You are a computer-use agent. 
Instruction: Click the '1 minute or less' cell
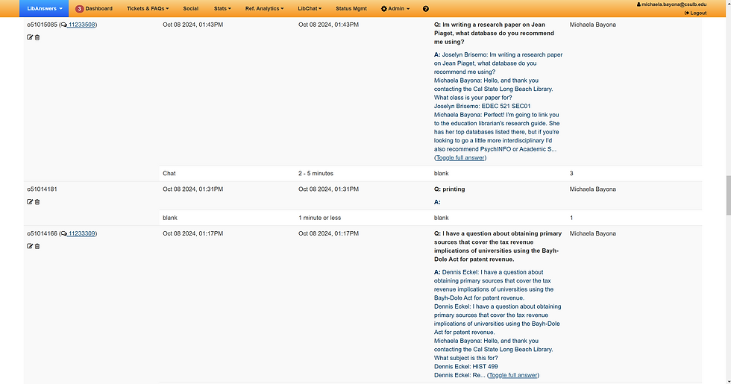pyautogui.click(x=319, y=218)
